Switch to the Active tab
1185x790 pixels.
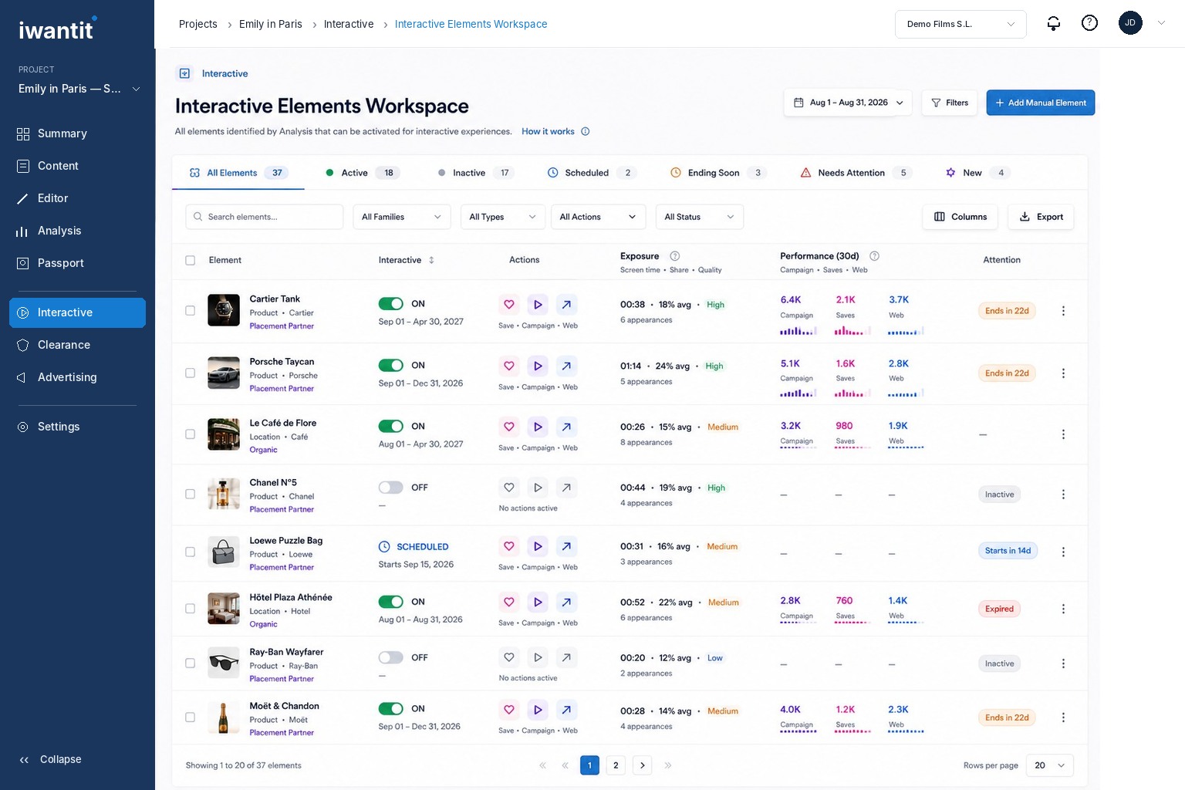pyautogui.click(x=361, y=173)
